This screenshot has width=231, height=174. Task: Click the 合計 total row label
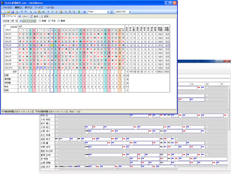(x=11, y=72)
